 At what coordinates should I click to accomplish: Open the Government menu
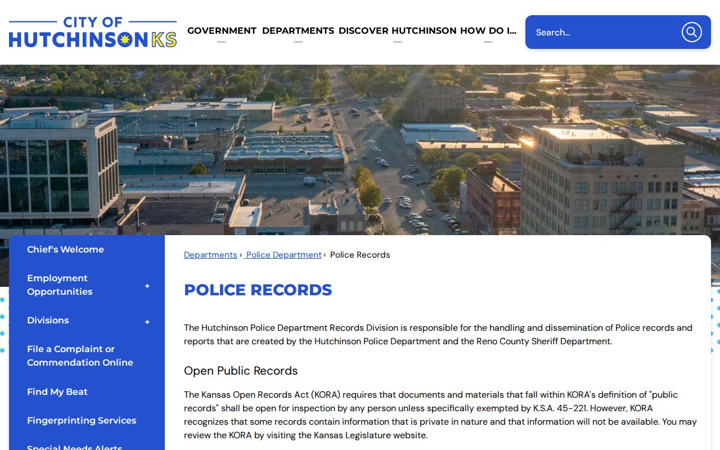point(222,31)
